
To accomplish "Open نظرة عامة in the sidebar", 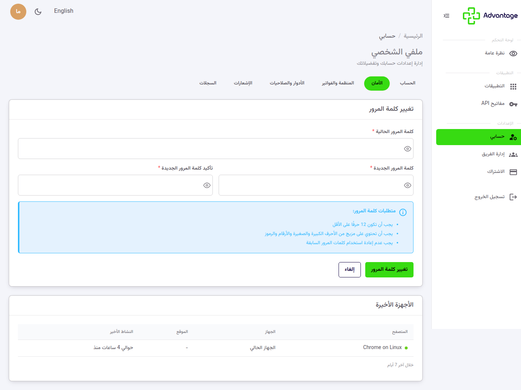I will (x=479, y=53).
